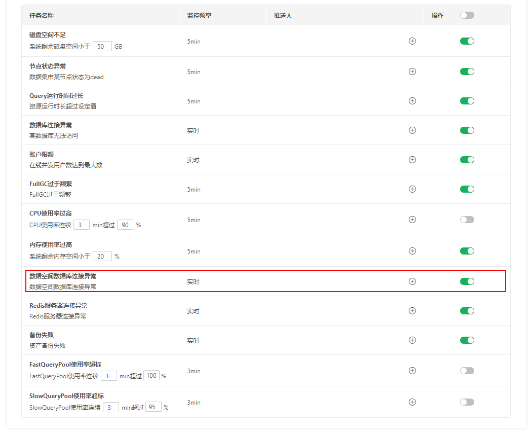Select the CPU threshold field showing 90
531x432 pixels.
tap(125, 224)
